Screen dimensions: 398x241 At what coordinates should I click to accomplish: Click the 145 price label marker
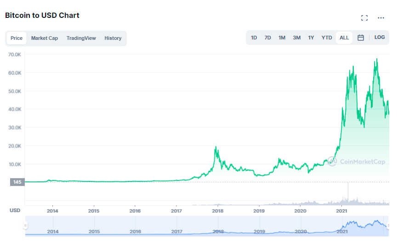coord(17,182)
